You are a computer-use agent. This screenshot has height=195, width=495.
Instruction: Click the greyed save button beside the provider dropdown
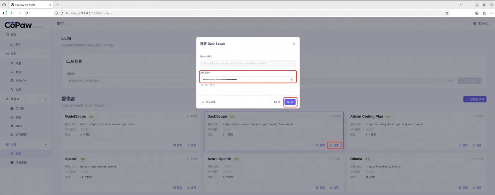click(x=470, y=81)
